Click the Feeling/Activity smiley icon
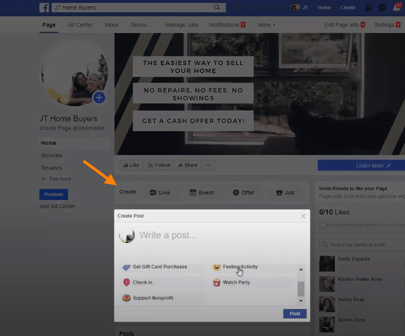This screenshot has height=336, width=405. (x=217, y=267)
